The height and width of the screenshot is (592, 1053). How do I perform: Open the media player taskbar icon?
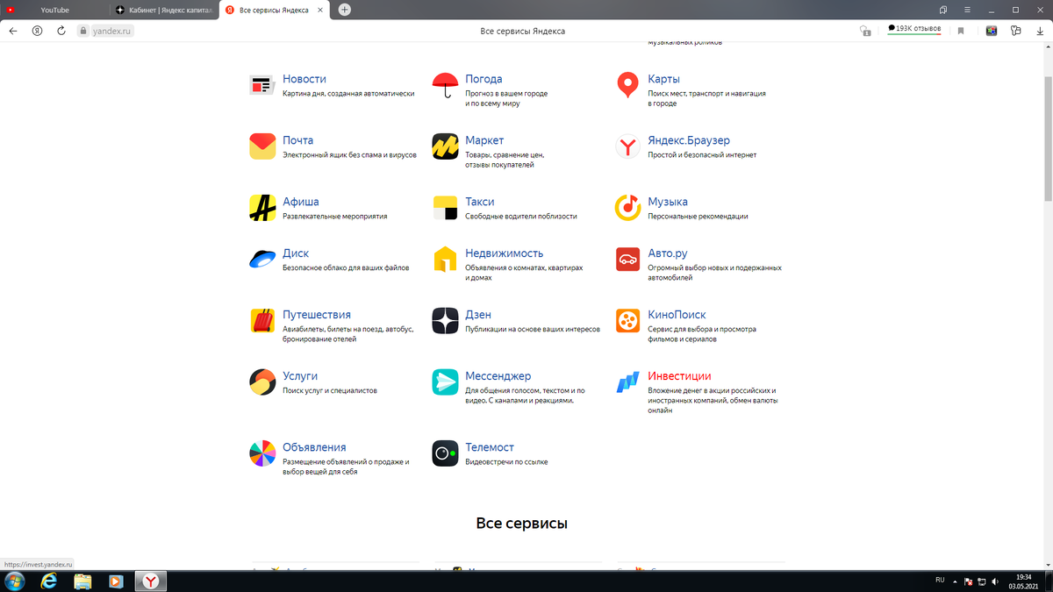(x=116, y=581)
